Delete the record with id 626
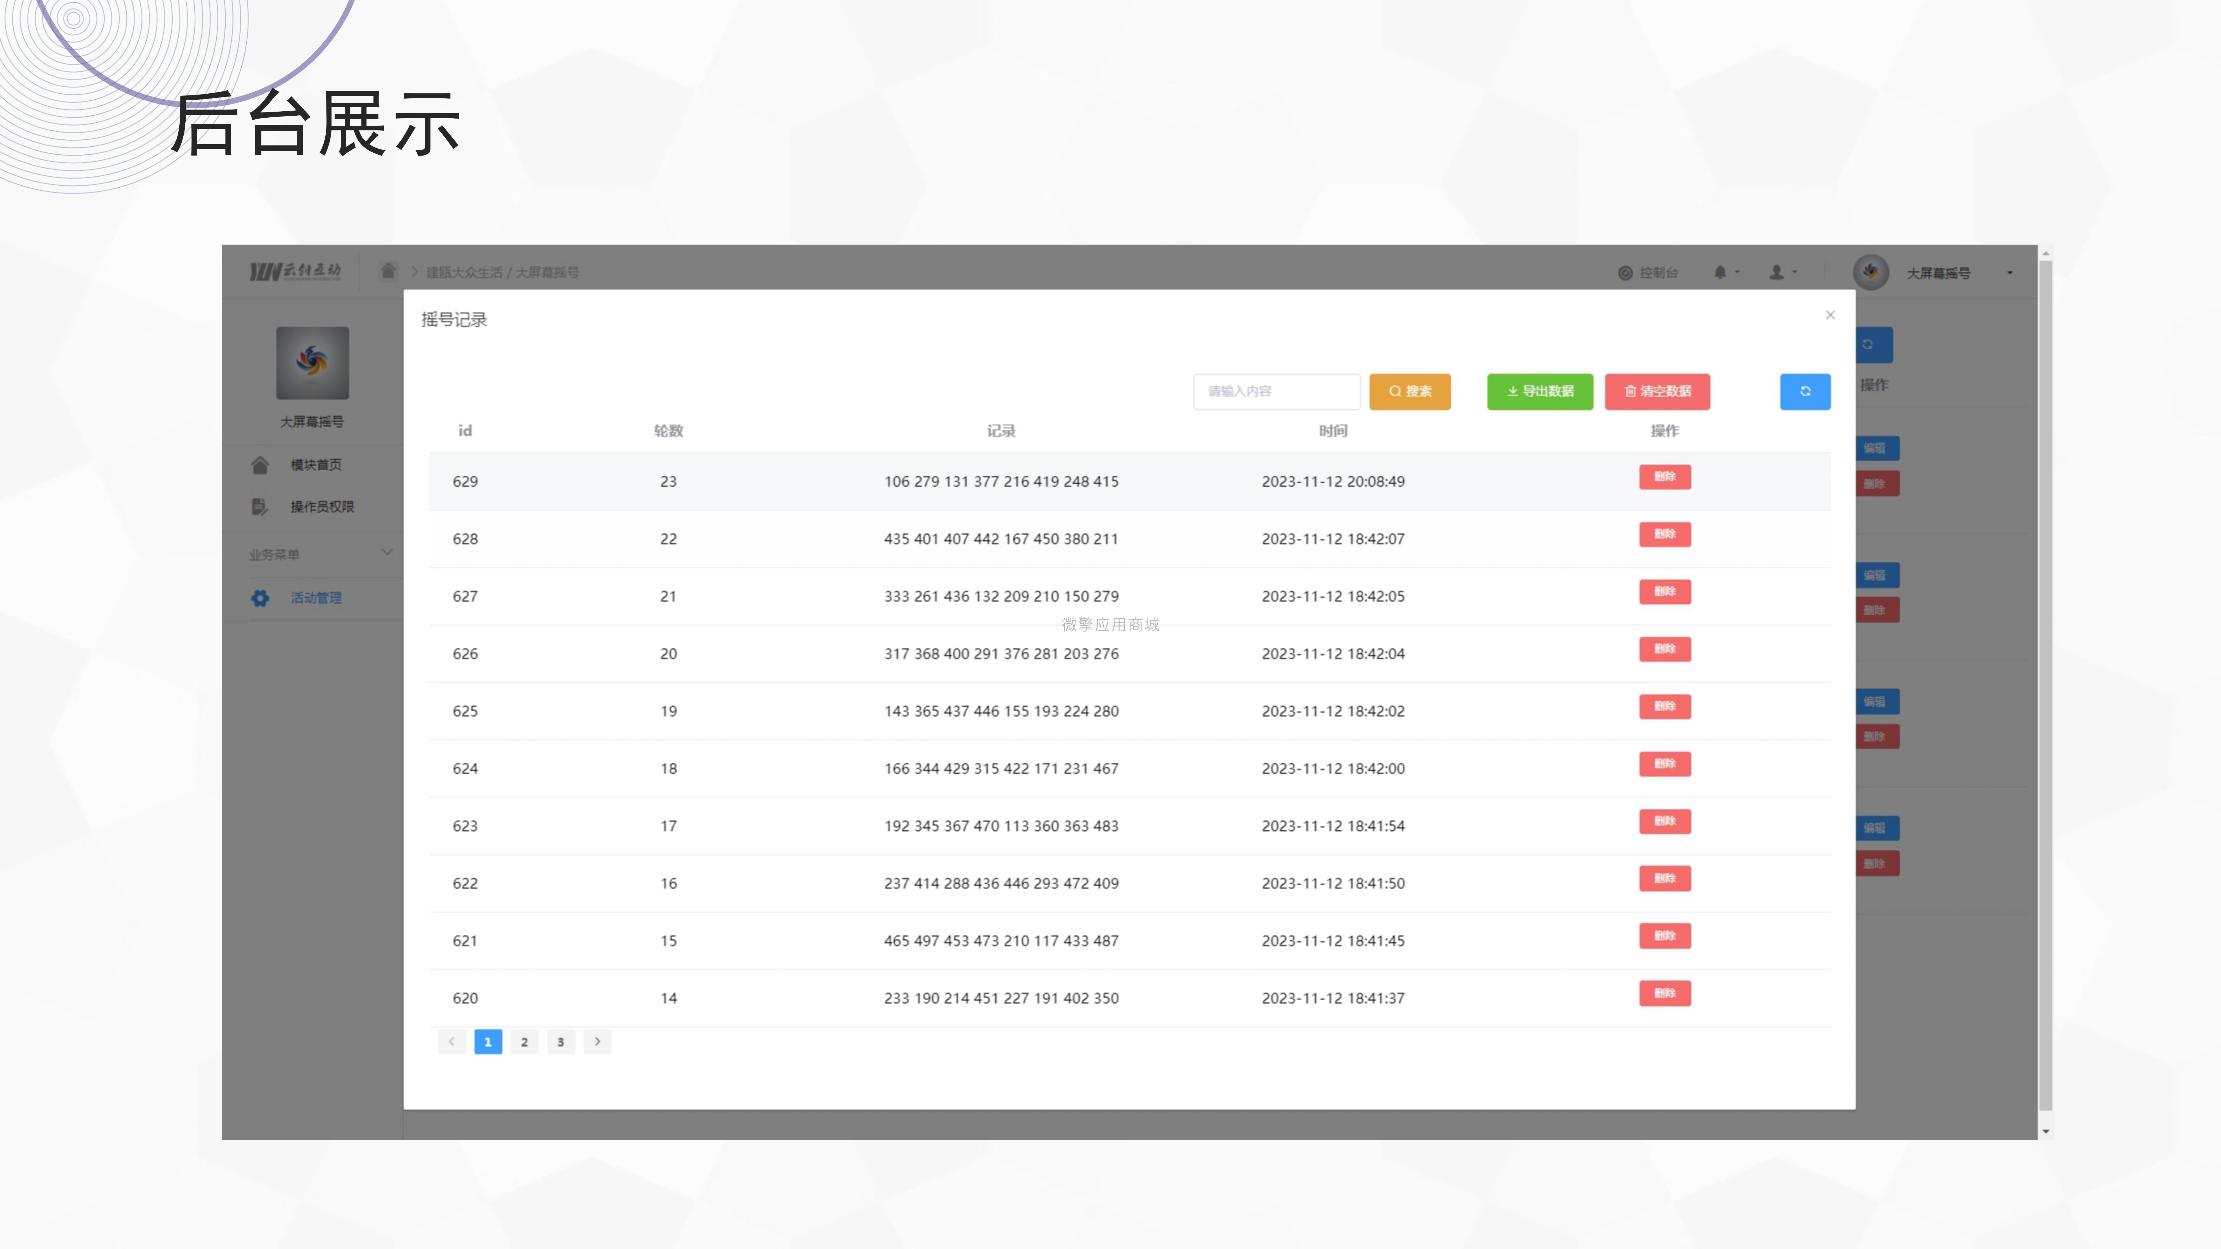This screenshot has height=1249, width=2221. click(x=1665, y=649)
